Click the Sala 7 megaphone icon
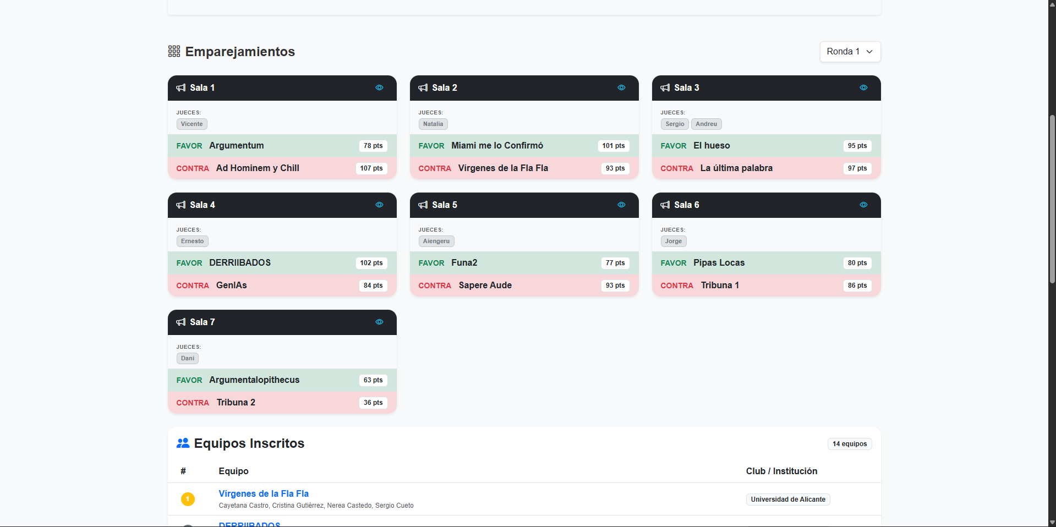Viewport: 1056px width, 527px height. (181, 322)
